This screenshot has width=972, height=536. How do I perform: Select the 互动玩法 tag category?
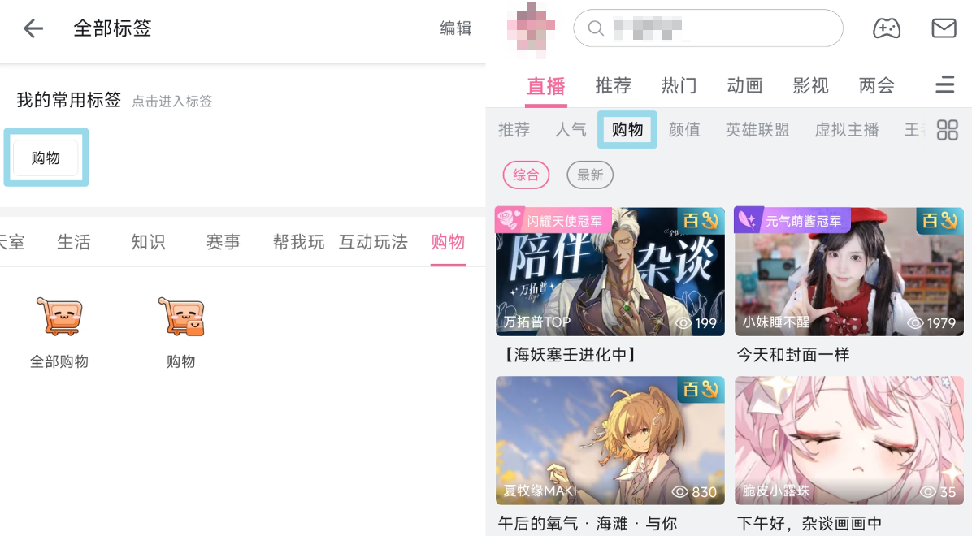(x=373, y=242)
